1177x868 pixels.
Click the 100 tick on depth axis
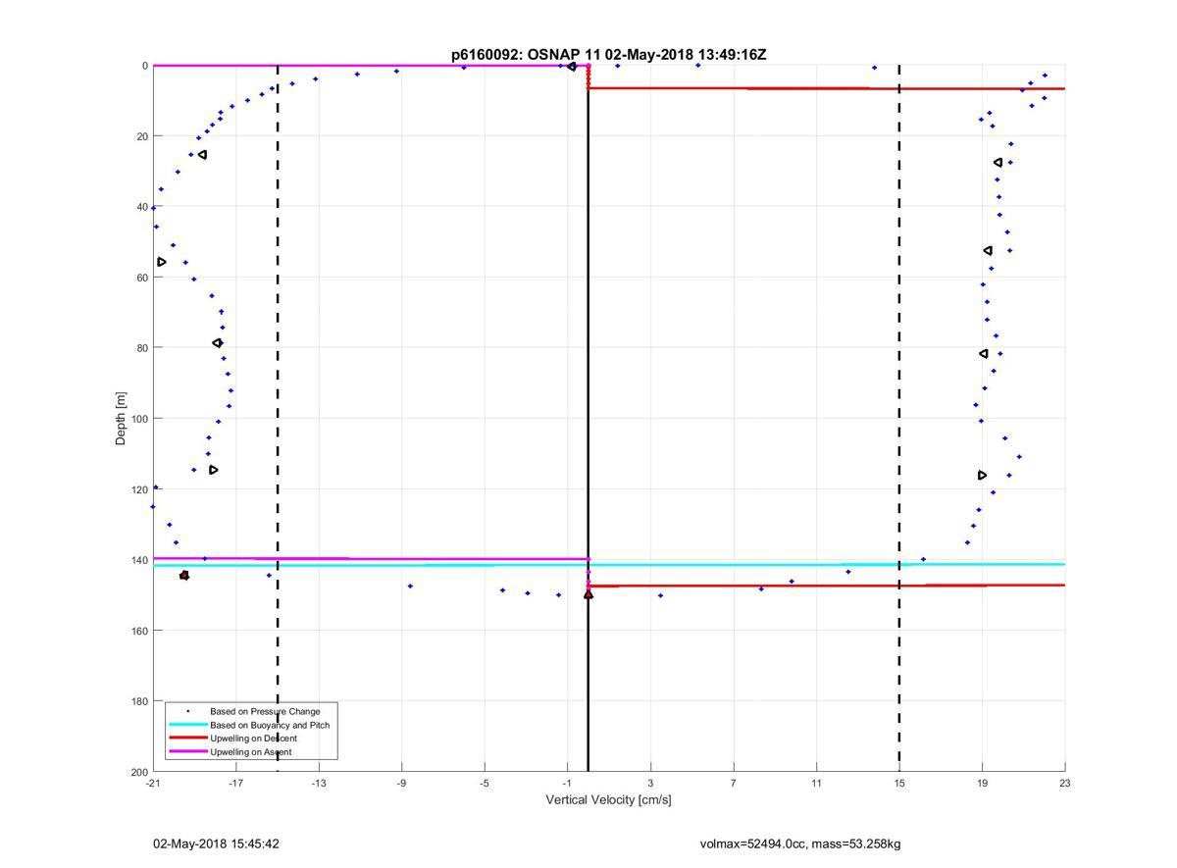click(139, 419)
